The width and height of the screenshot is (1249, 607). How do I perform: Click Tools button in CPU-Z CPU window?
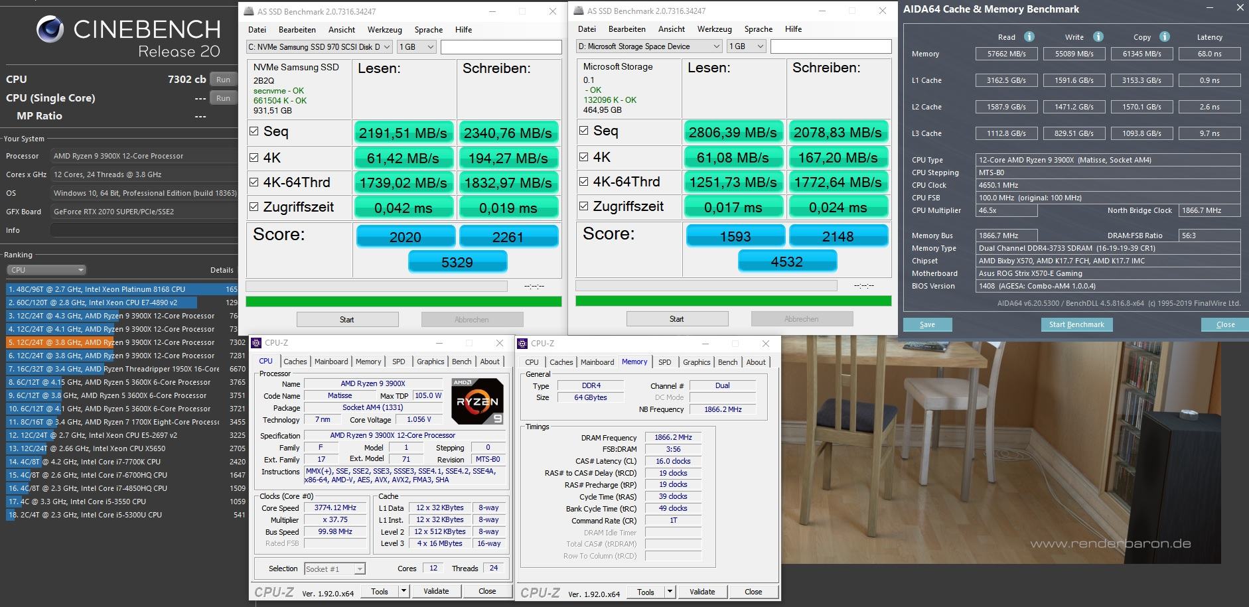(380, 591)
